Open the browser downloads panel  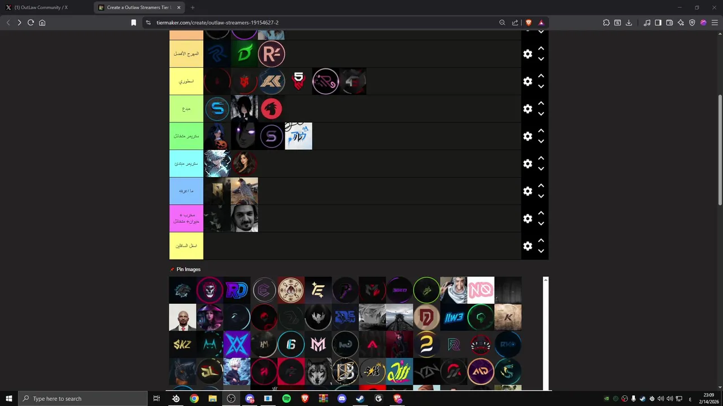point(629,23)
